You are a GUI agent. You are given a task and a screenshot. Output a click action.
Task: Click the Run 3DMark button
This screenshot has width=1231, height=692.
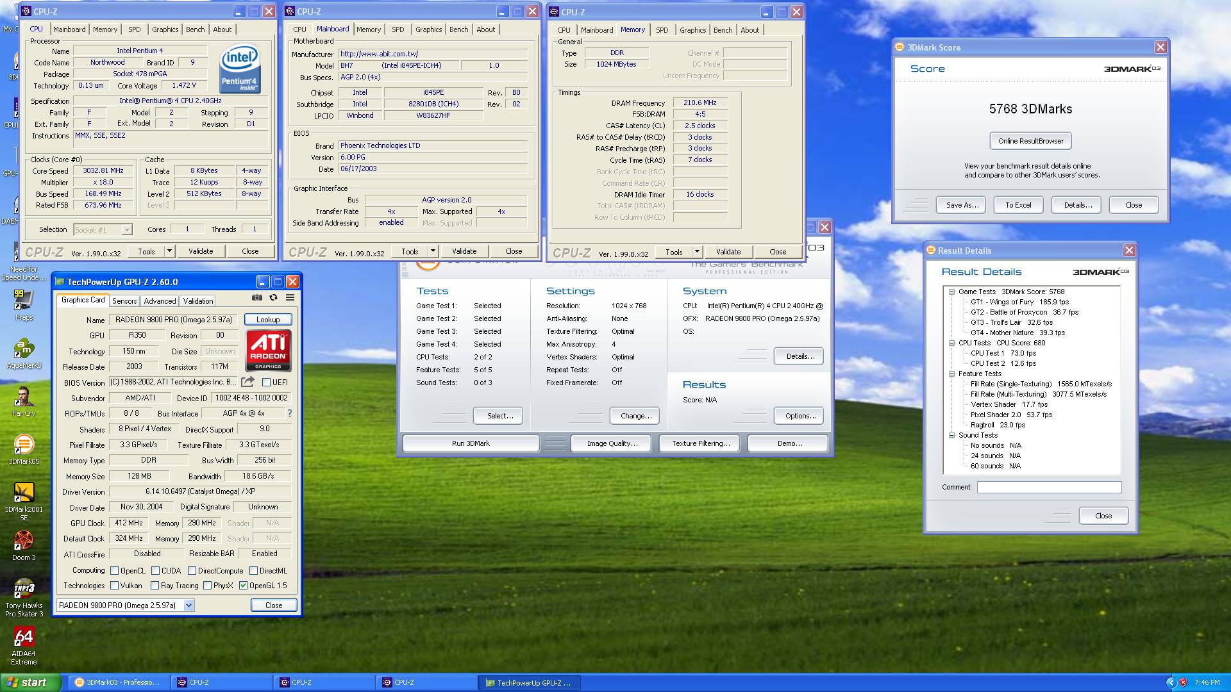coord(471,443)
